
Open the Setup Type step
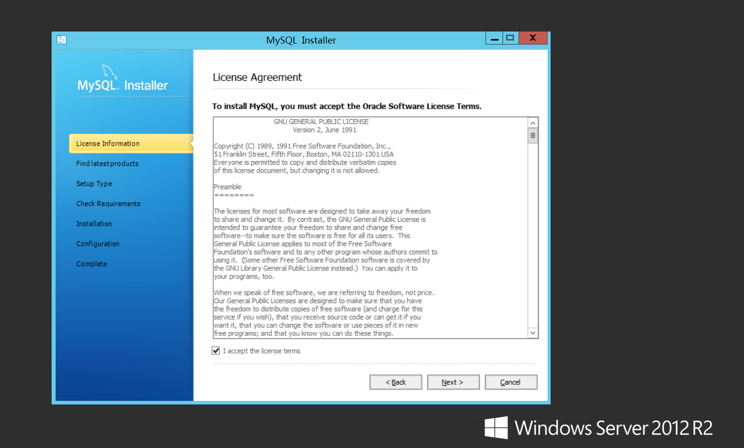click(x=94, y=184)
